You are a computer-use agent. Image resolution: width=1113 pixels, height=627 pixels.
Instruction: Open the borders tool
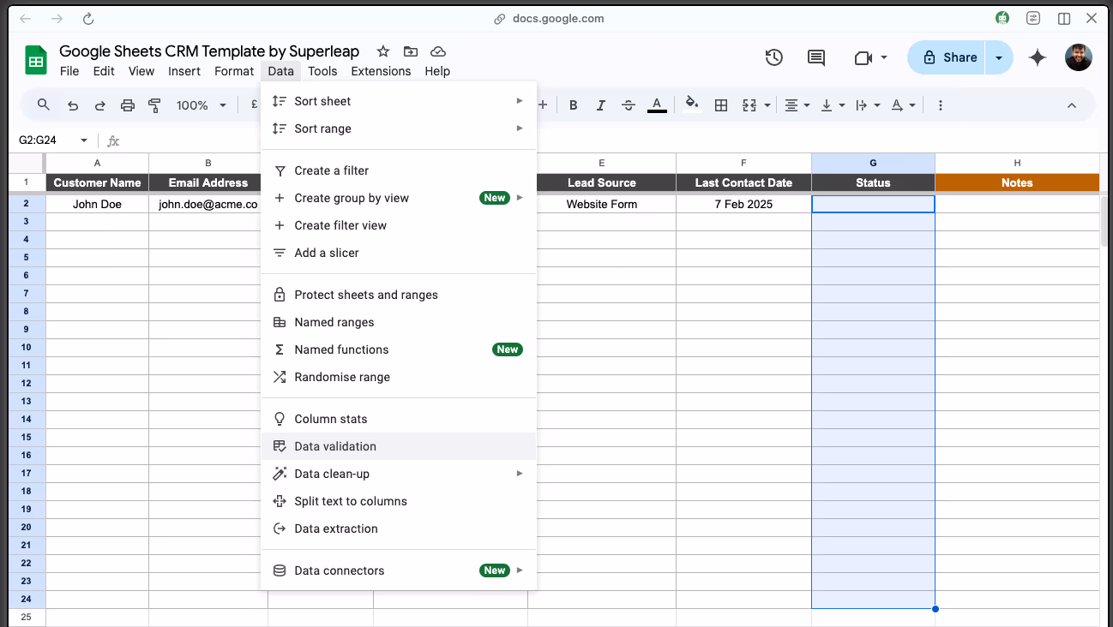tap(721, 105)
